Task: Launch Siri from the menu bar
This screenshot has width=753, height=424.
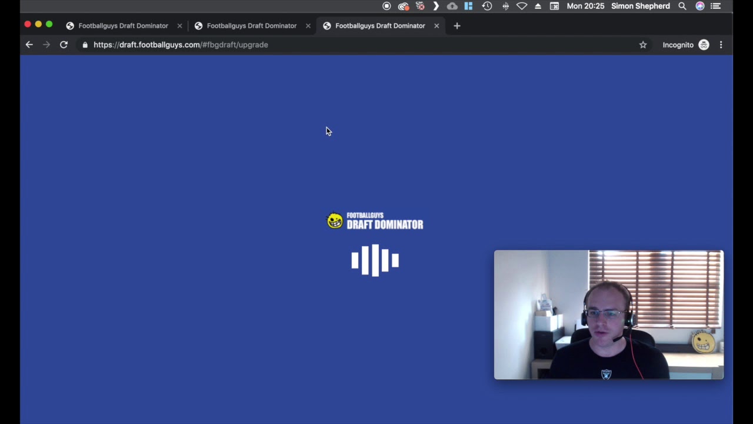Action: tap(700, 6)
